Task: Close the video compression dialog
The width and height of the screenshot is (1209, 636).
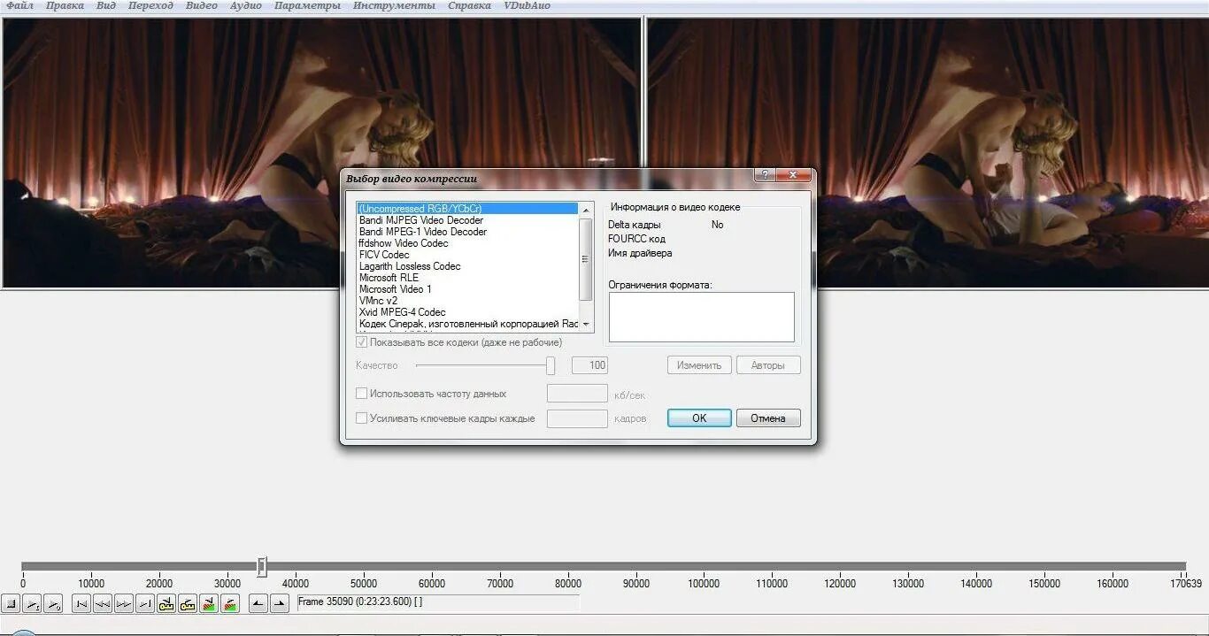Action: click(793, 175)
